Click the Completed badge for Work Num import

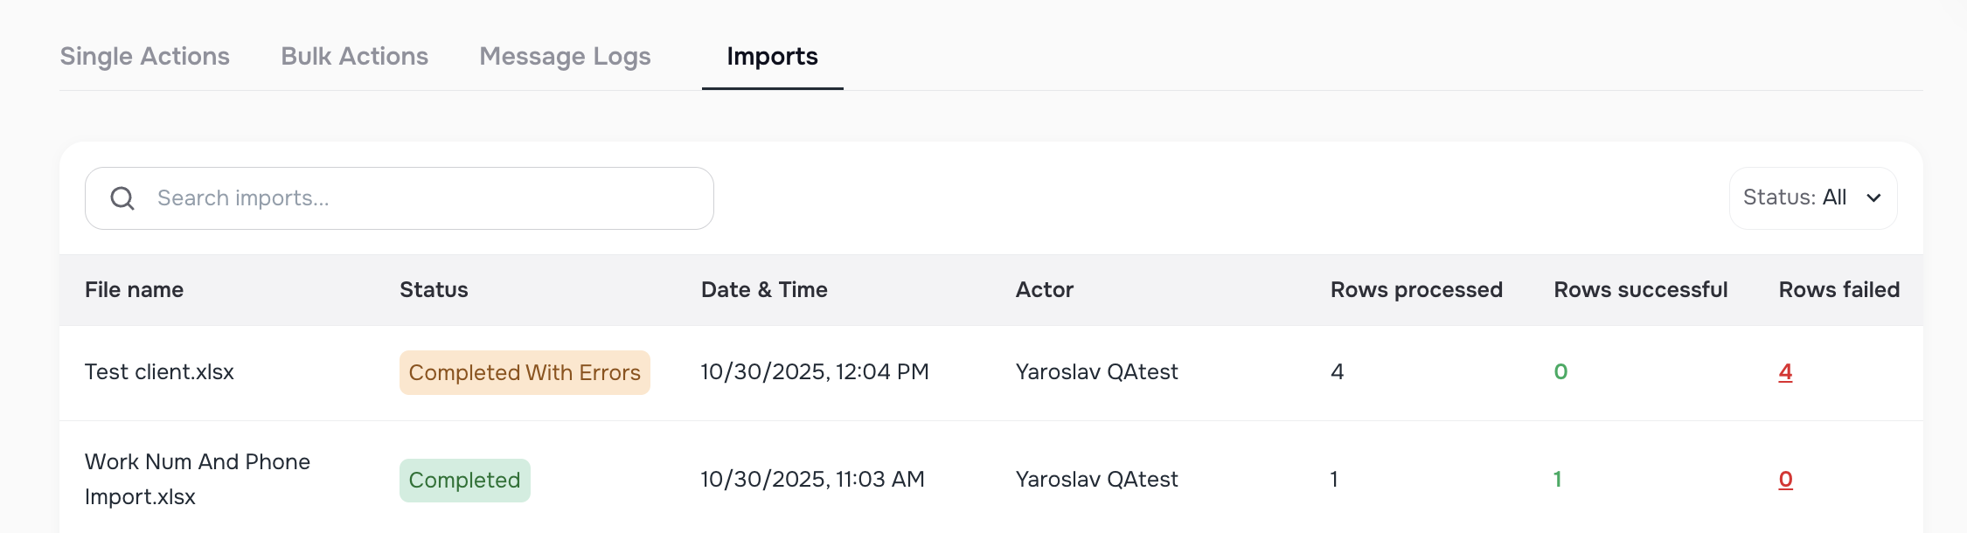[x=464, y=480]
